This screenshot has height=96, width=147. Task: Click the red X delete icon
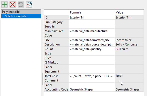coord(13,4)
